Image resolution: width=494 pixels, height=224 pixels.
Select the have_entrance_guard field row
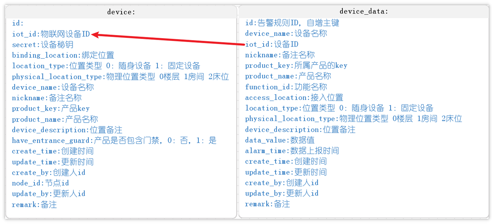pyautogui.click(x=114, y=141)
